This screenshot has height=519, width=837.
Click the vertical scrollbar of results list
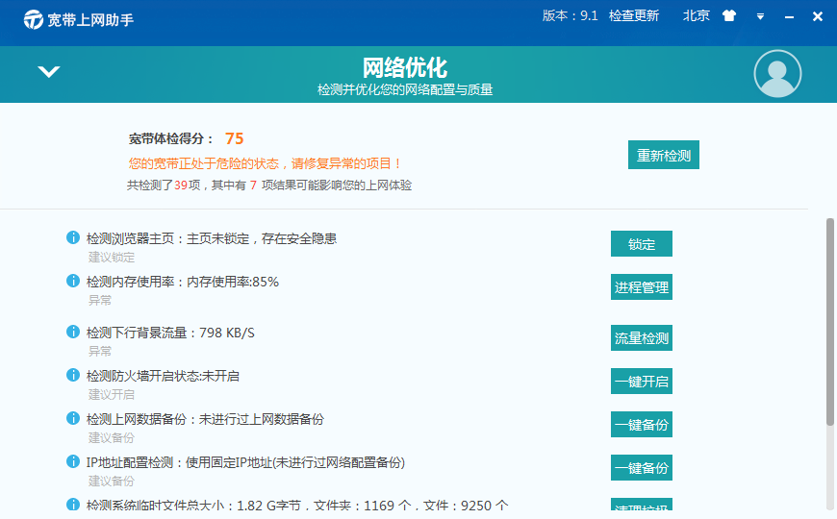pyautogui.click(x=830, y=322)
